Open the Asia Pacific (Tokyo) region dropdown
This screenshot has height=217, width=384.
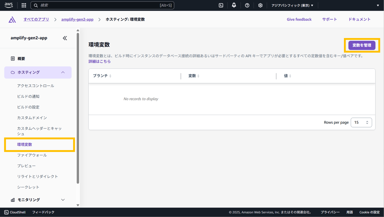292,5
